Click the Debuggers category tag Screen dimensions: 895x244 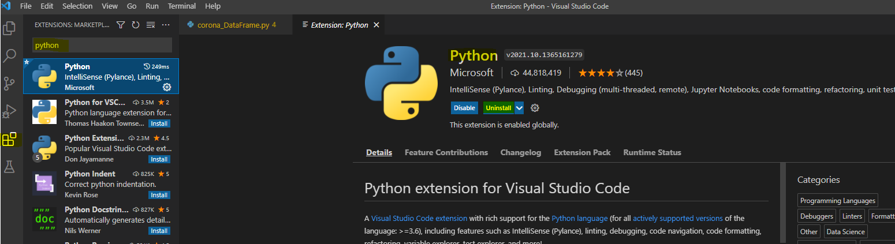coord(817,216)
